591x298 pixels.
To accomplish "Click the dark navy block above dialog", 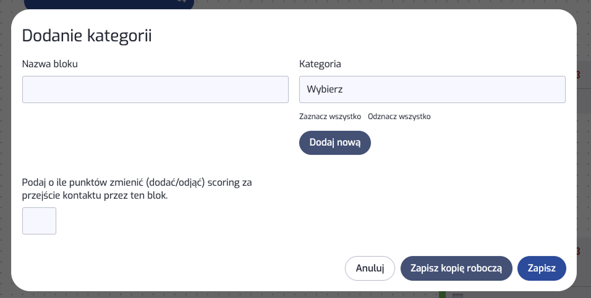I will (93, 4).
